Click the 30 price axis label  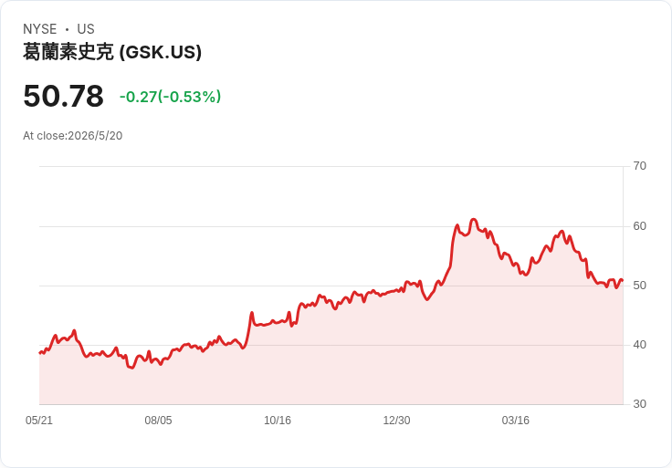[639, 404]
